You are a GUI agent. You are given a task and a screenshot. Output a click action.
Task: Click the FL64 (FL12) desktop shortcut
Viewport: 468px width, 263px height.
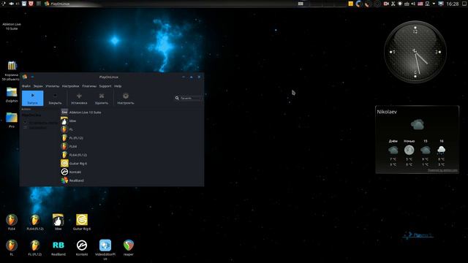coord(35,222)
